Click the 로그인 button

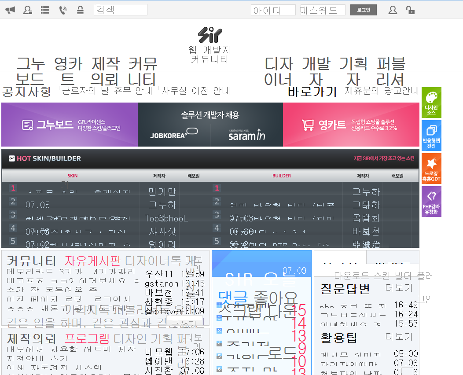(364, 10)
